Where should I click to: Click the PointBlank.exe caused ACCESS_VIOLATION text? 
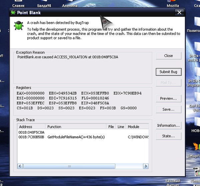[x=68, y=57]
